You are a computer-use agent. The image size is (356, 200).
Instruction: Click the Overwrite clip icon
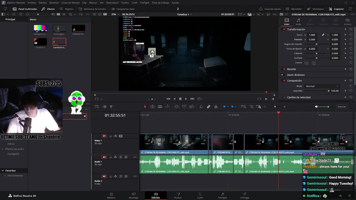click(x=184, y=107)
